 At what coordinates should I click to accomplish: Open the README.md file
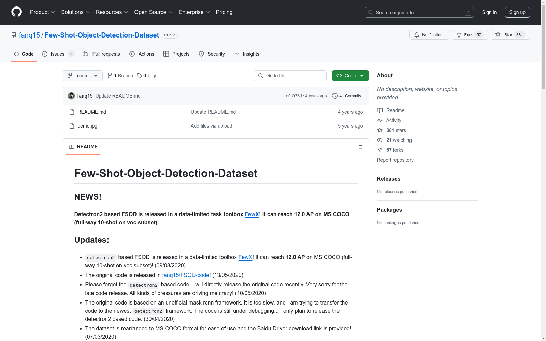click(92, 112)
